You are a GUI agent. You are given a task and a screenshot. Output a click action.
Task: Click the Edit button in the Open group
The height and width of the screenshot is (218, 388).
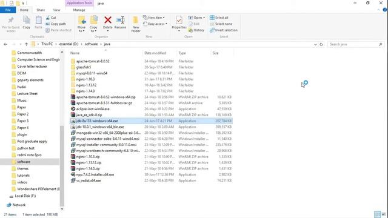click(x=194, y=24)
